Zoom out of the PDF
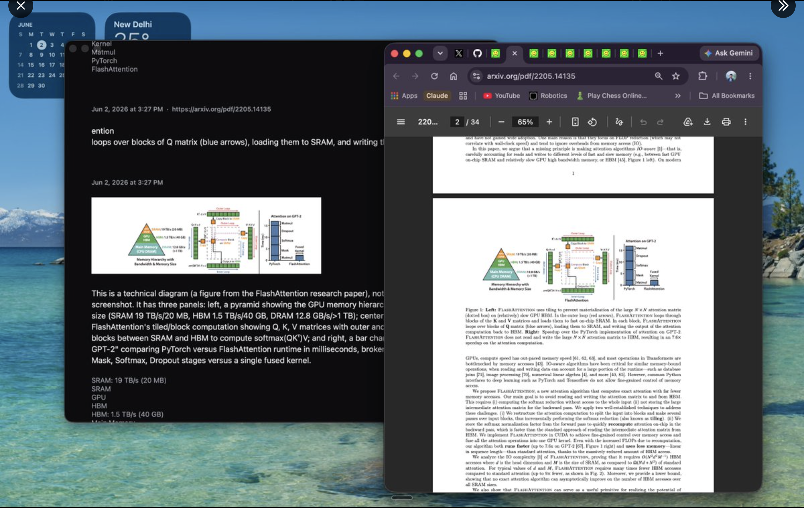This screenshot has height=508, width=804. pos(501,122)
